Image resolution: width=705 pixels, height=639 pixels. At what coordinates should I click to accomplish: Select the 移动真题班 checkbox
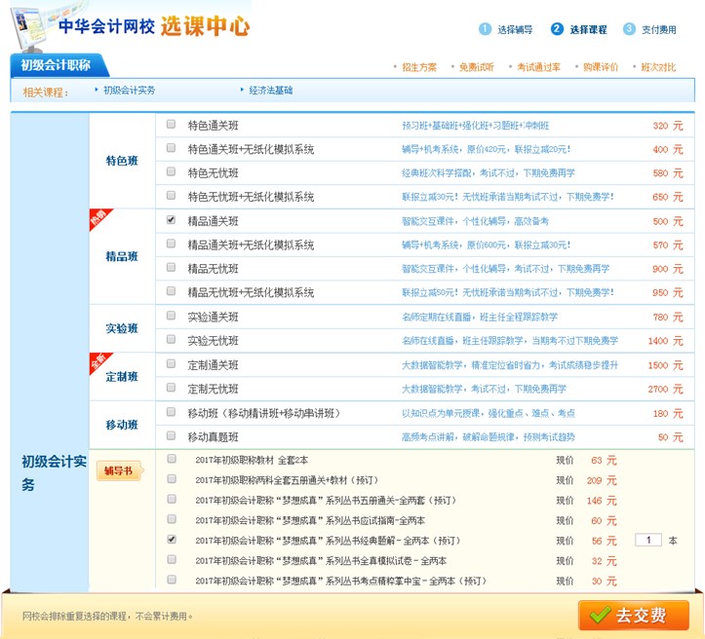click(x=172, y=436)
